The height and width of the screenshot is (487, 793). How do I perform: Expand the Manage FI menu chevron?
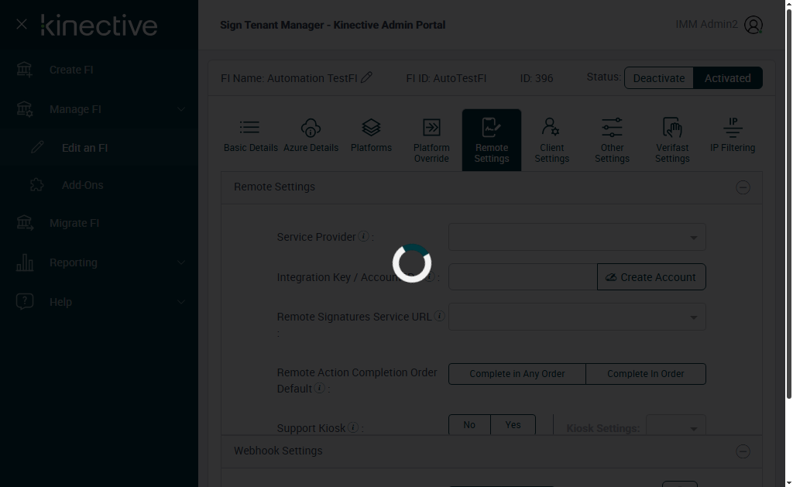click(181, 109)
